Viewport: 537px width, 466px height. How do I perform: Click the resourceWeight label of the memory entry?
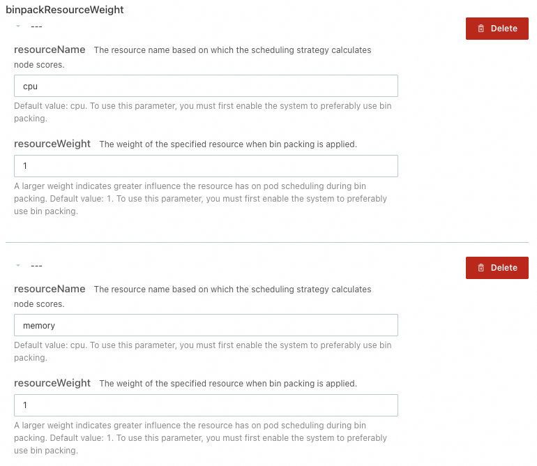pyautogui.click(x=52, y=383)
